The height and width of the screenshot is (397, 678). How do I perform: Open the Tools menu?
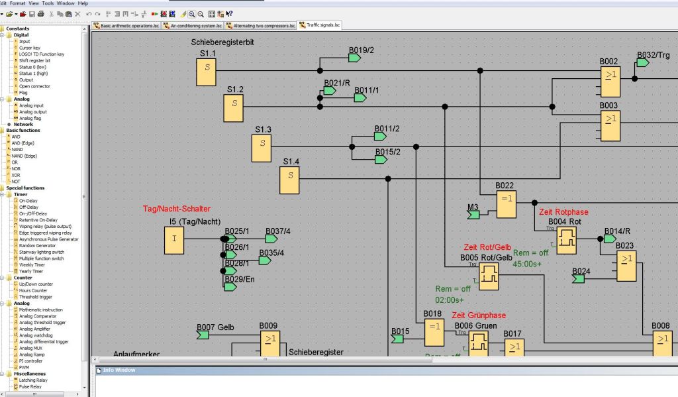coord(48,3)
